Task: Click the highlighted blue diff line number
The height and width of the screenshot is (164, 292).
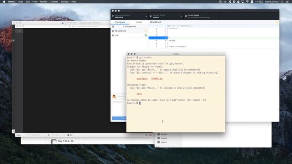Action: 158,38
